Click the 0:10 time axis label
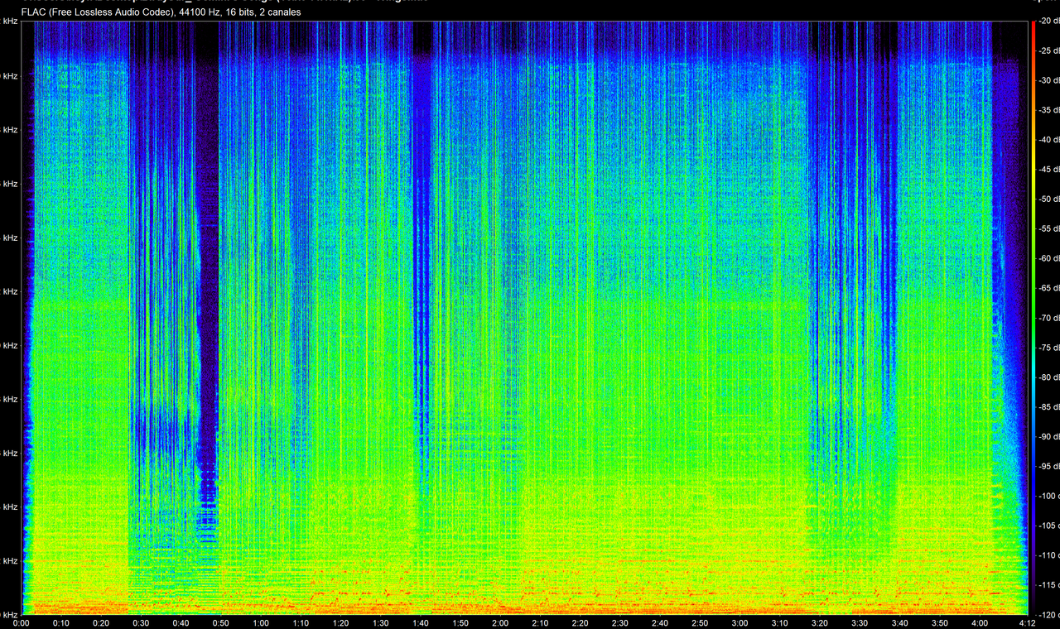 click(61, 622)
